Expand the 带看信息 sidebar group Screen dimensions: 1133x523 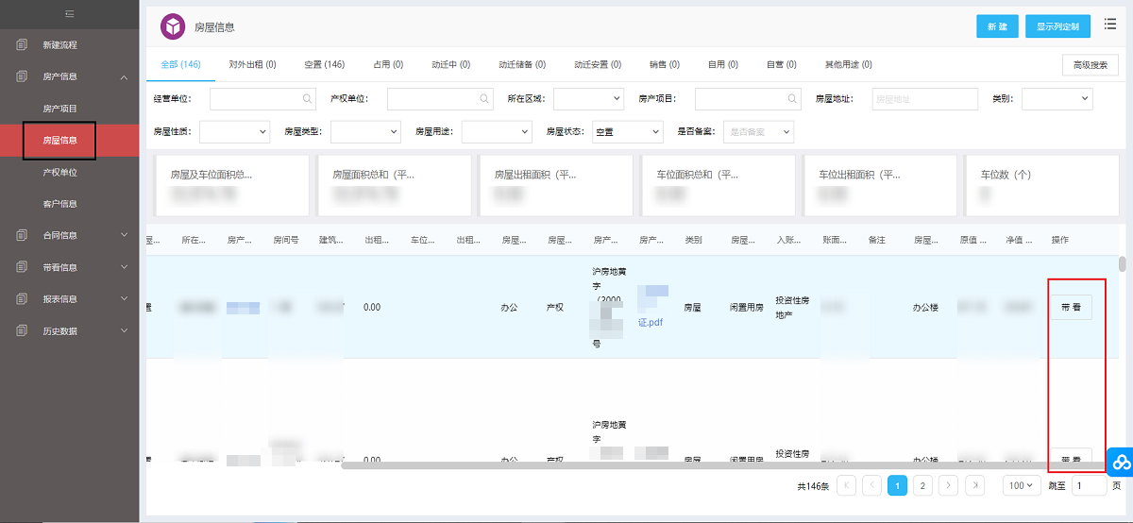pyautogui.click(x=125, y=267)
